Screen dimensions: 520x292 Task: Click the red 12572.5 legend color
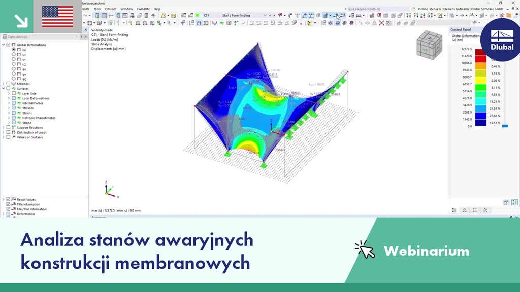pos(480,52)
